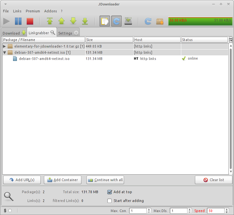Viewport: 234px width, 215px height.
Task: Sort by Host column header
Action: pos(157,40)
